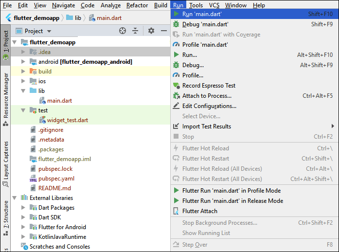Open the Resource Manager side tab
This screenshot has width=339, height=252.
6,99
